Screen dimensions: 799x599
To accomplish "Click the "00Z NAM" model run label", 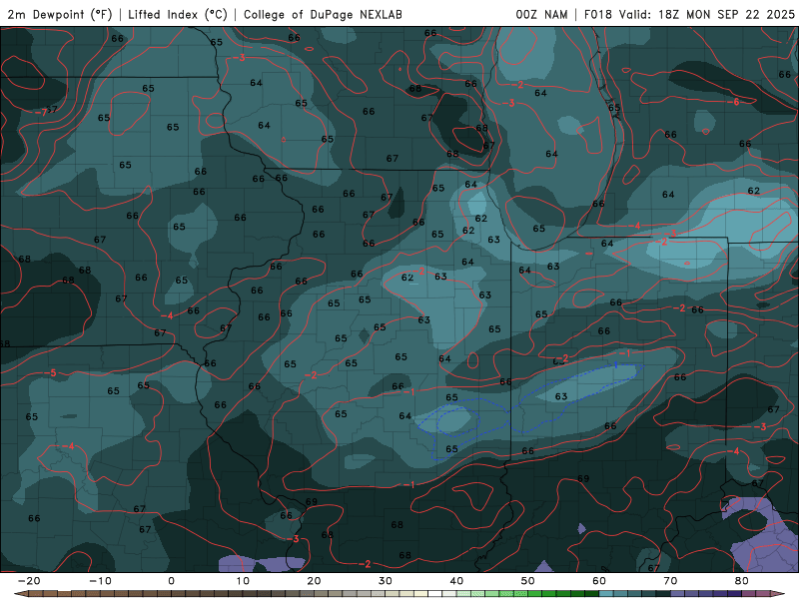I will click(x=541, y=14).
